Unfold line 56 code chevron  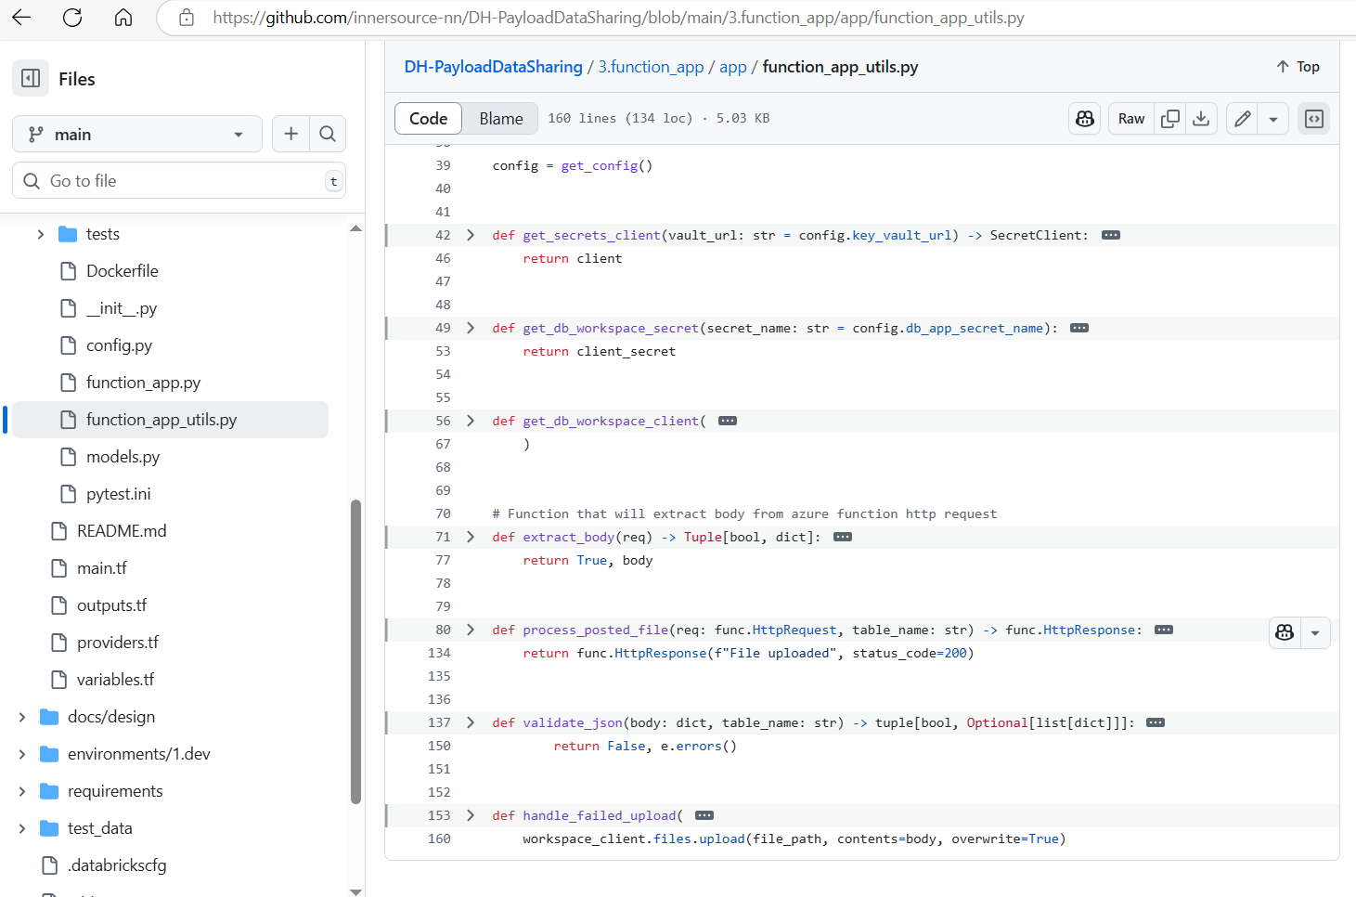(x=471, y=421)
